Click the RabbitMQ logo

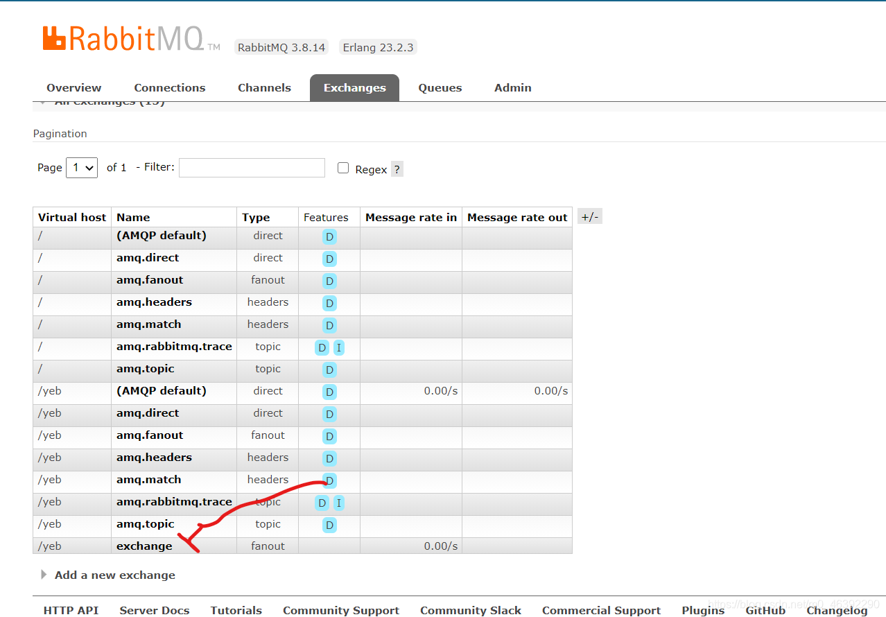[132, 38]
